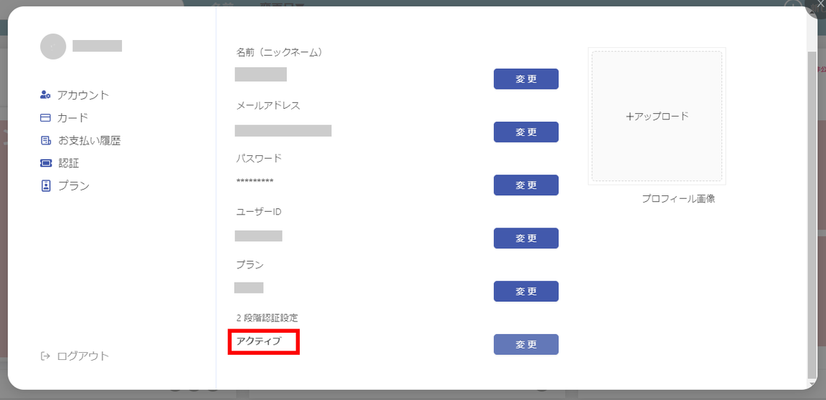826x400 pixels.
Task: Change the email address via 変更
Action: click(526, 132)
